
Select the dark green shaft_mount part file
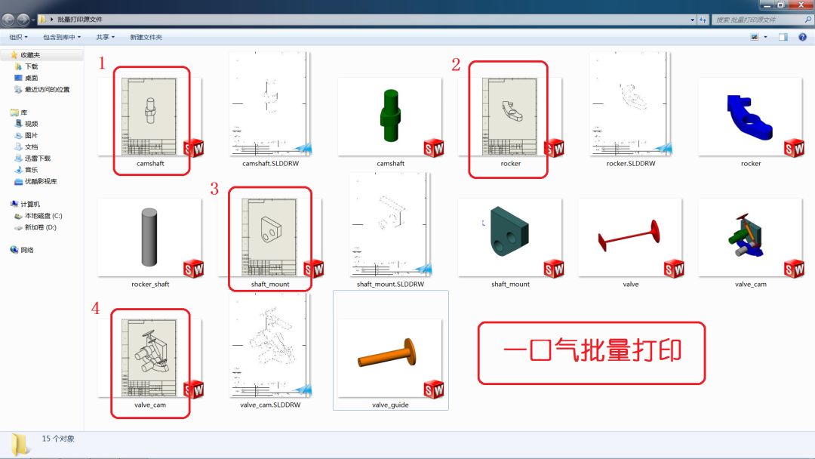coord(510,238)
